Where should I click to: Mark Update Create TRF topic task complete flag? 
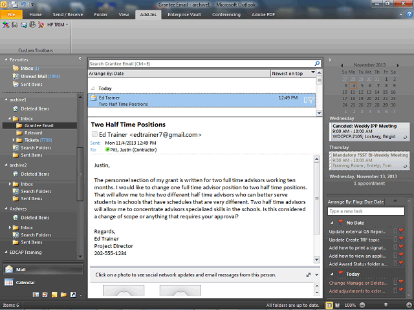tap(401, 240)
